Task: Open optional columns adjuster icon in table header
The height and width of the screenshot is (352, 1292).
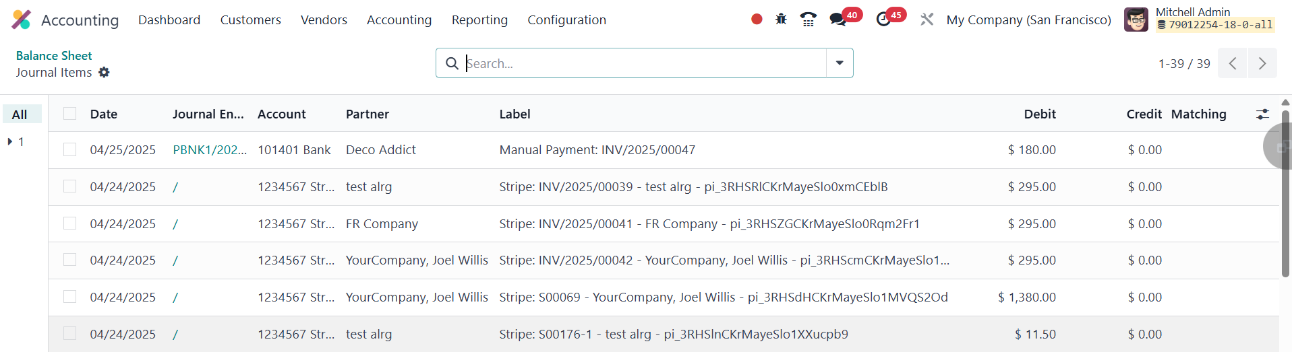Action: tap(1262, 114)
